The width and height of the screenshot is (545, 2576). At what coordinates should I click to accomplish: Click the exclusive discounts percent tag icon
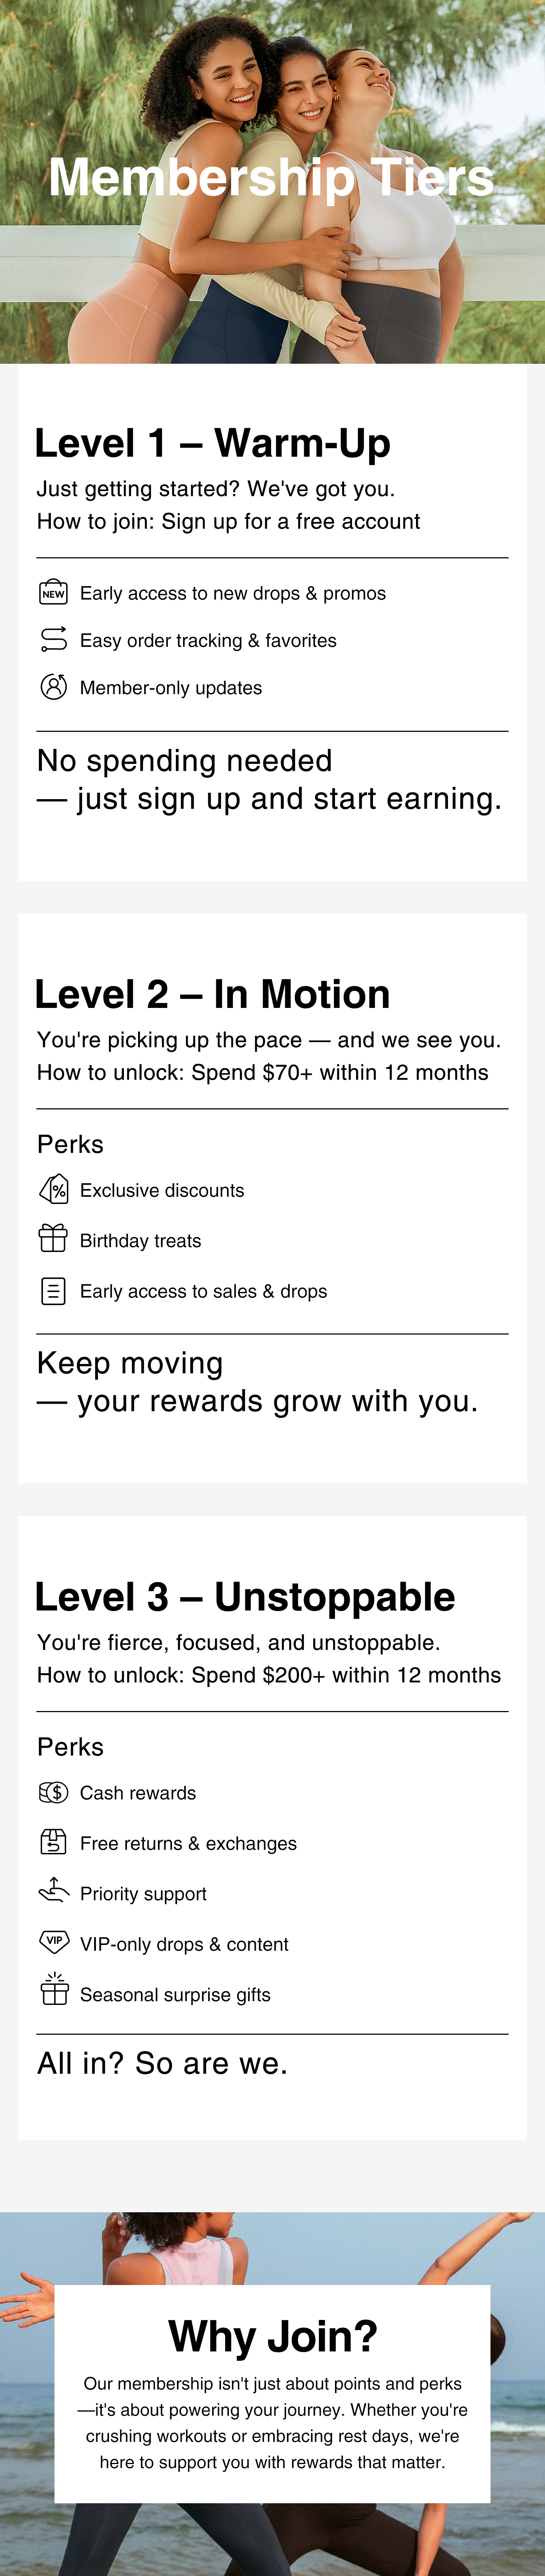tap(53, 1189)
